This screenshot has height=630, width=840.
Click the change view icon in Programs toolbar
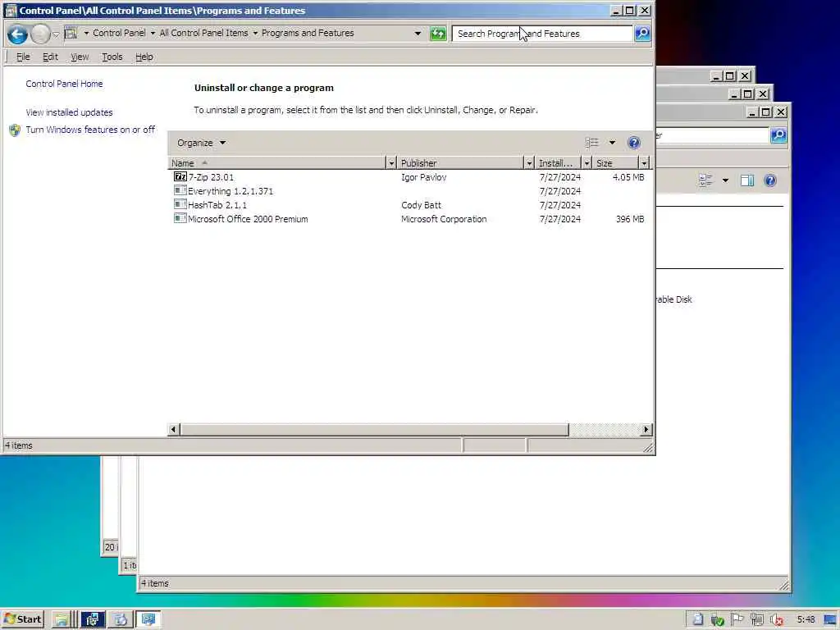tap(592, 143)
